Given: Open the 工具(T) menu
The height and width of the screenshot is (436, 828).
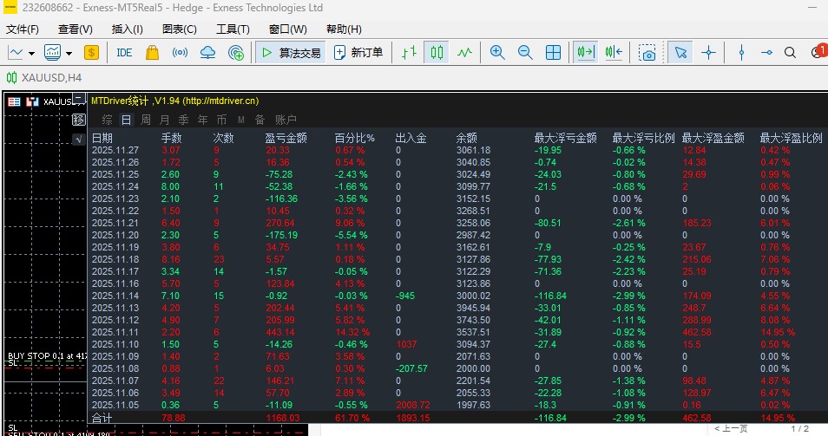Looking at the screenshot, I should pos(233,29).
